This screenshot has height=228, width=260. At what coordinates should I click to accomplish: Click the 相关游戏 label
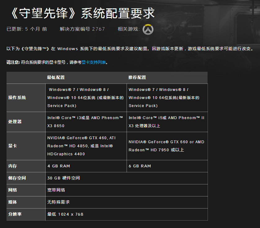tap(129, 29)
